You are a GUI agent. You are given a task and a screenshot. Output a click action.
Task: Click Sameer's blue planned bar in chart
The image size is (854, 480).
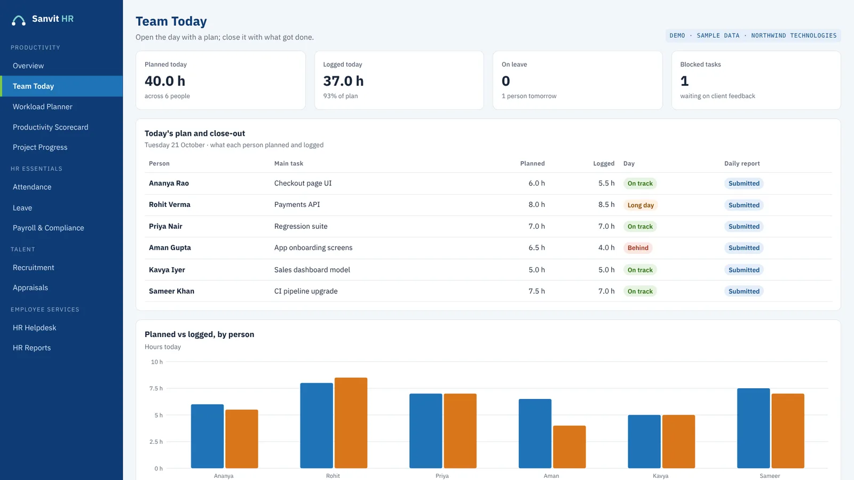754,428
